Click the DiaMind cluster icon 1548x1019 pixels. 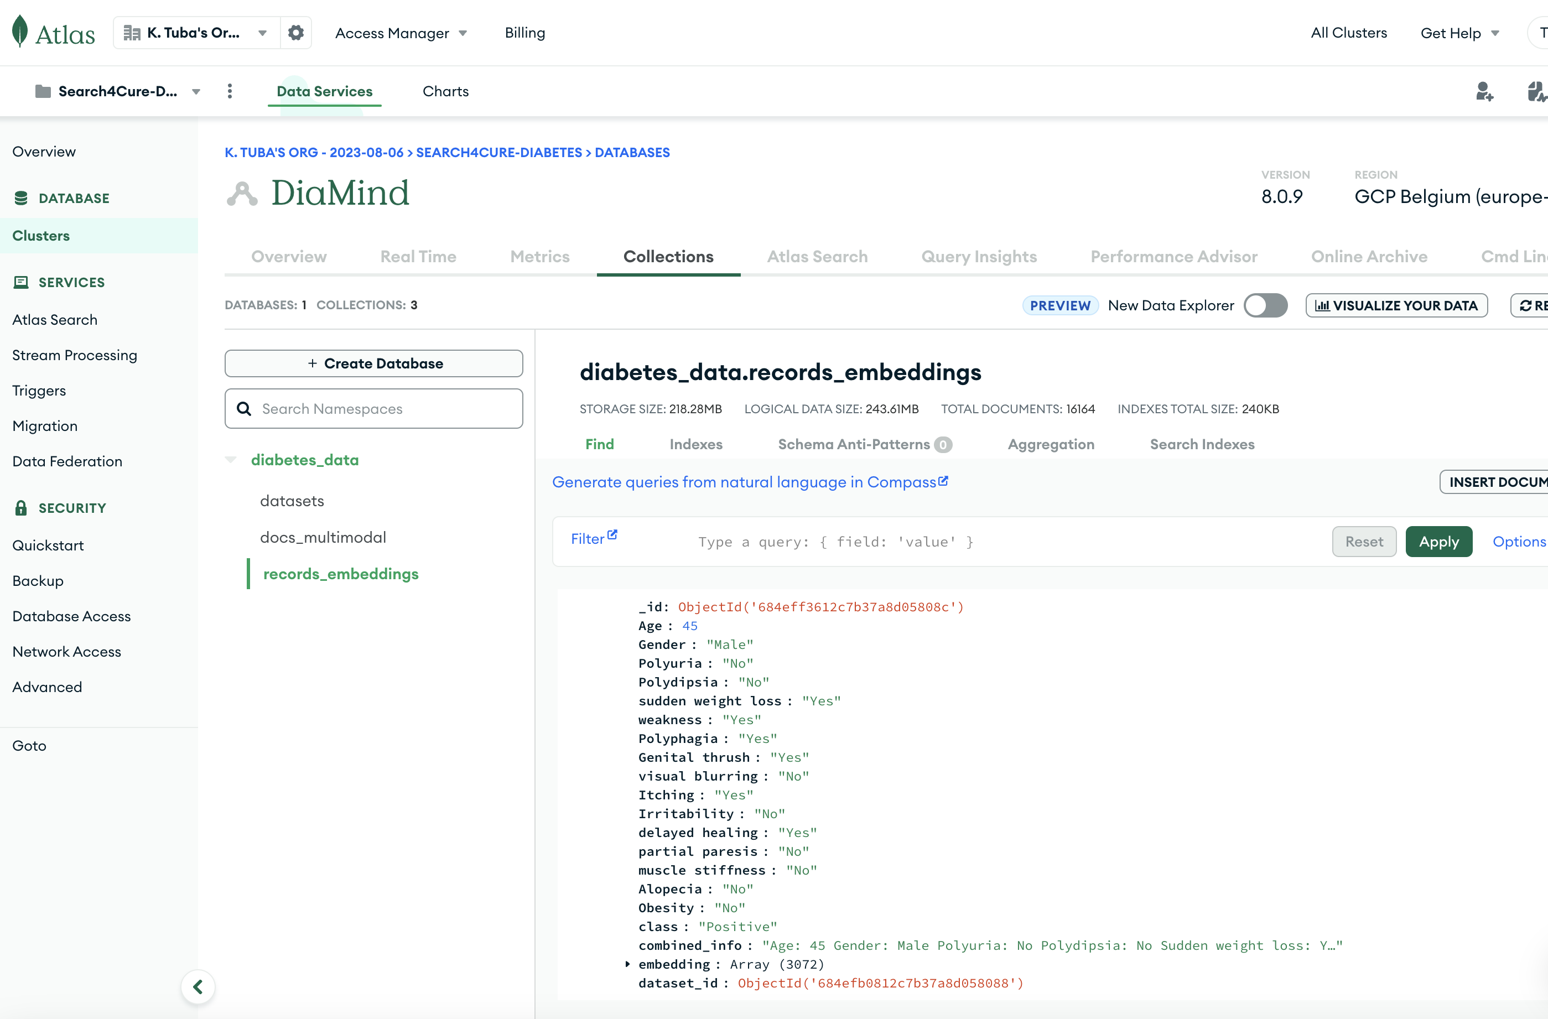(x=242, y=194)
